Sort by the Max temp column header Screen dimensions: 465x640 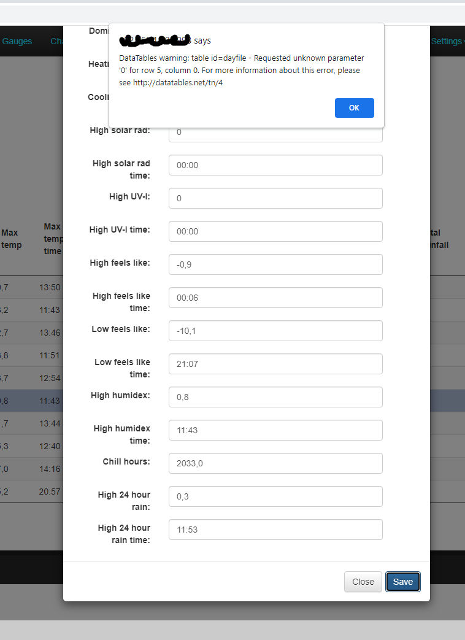[x=11, y=239]
